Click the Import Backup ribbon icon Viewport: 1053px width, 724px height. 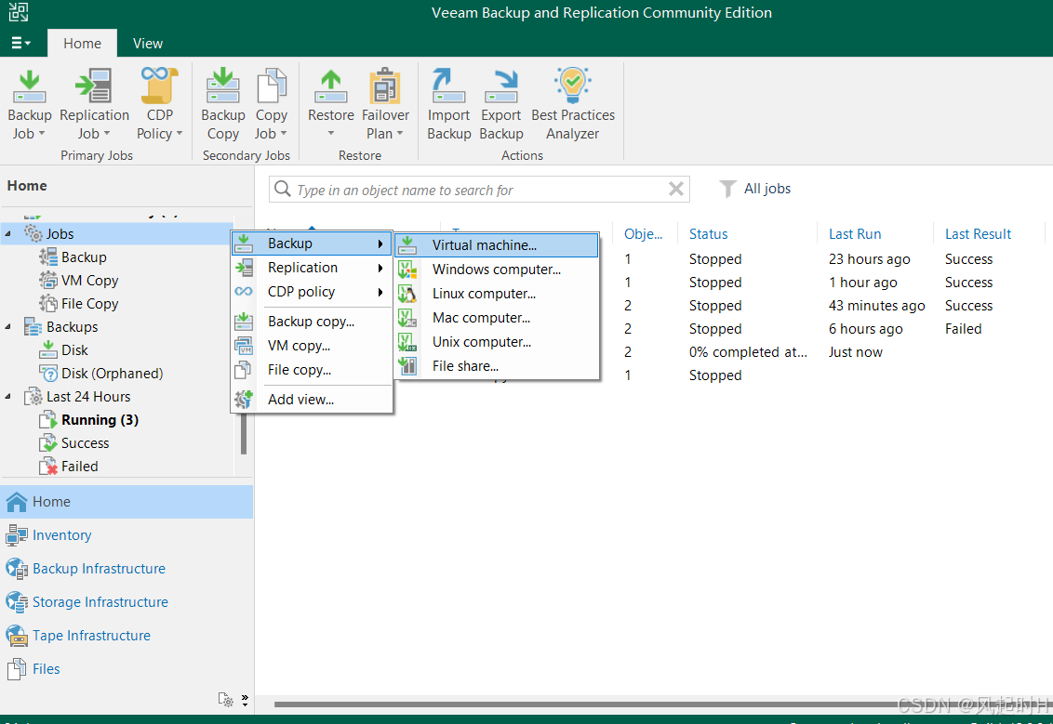pos(448,86)
